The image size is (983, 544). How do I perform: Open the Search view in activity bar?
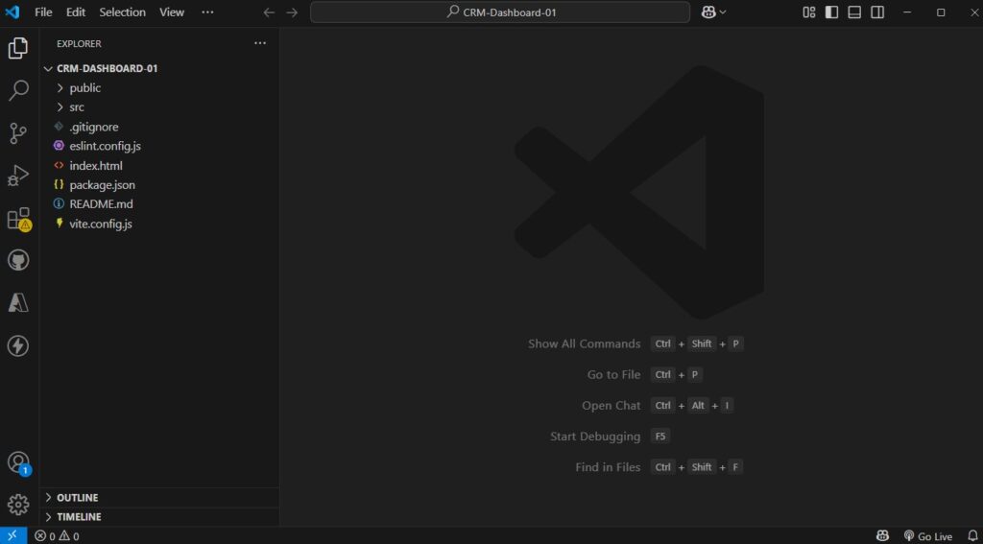point(18,91)
